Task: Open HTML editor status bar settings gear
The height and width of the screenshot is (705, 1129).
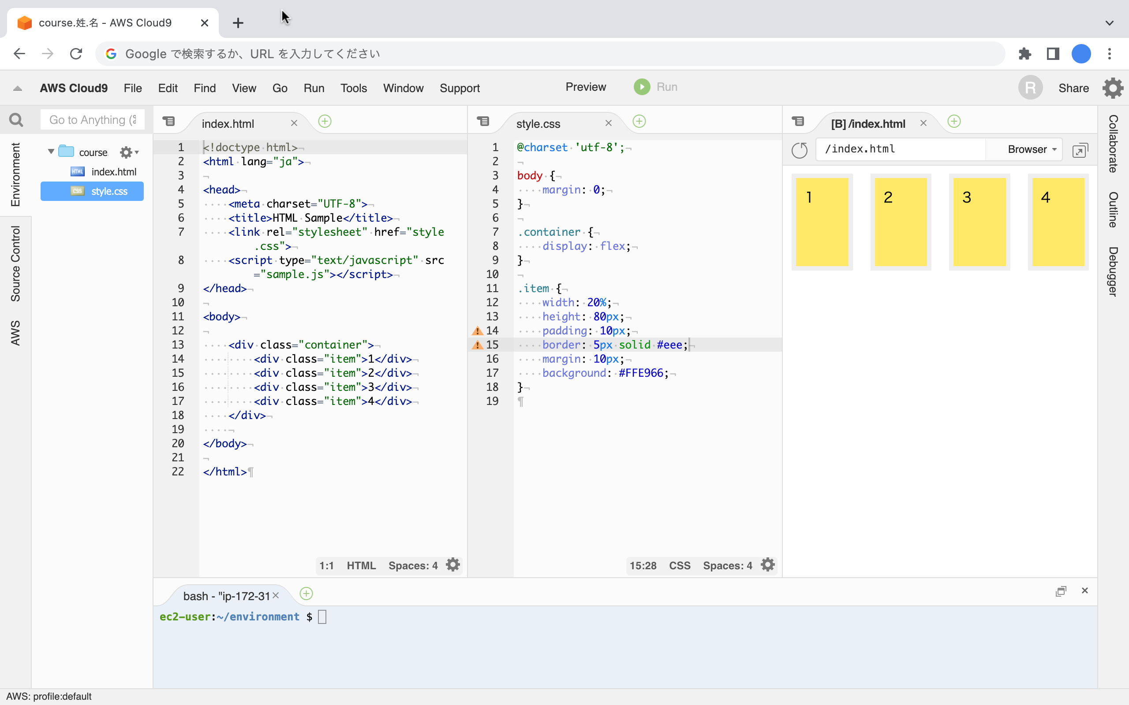Action: (x=452, y=564)
